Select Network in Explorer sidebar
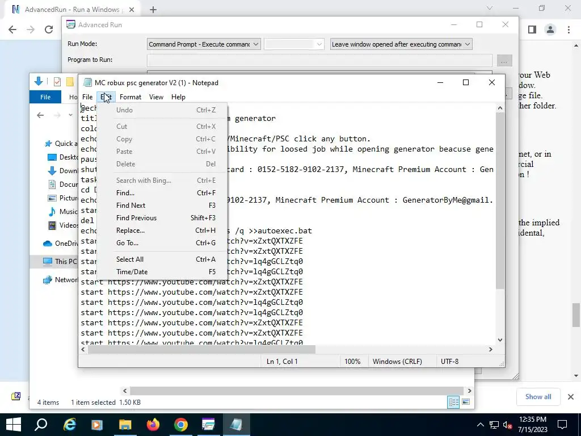The image size is (581, 436). point(60,280)
